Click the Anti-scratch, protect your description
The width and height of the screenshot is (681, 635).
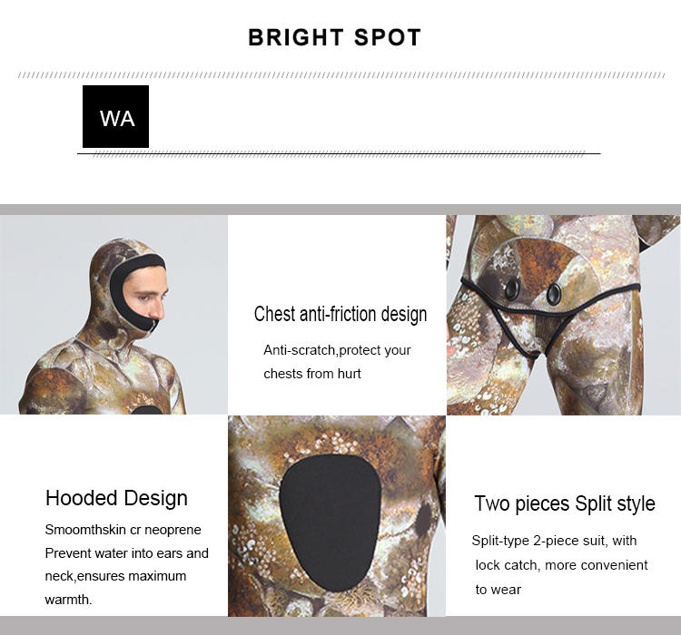[337, 350]
